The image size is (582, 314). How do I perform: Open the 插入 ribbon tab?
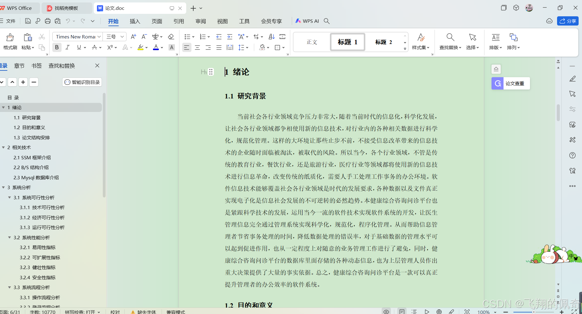135,21
